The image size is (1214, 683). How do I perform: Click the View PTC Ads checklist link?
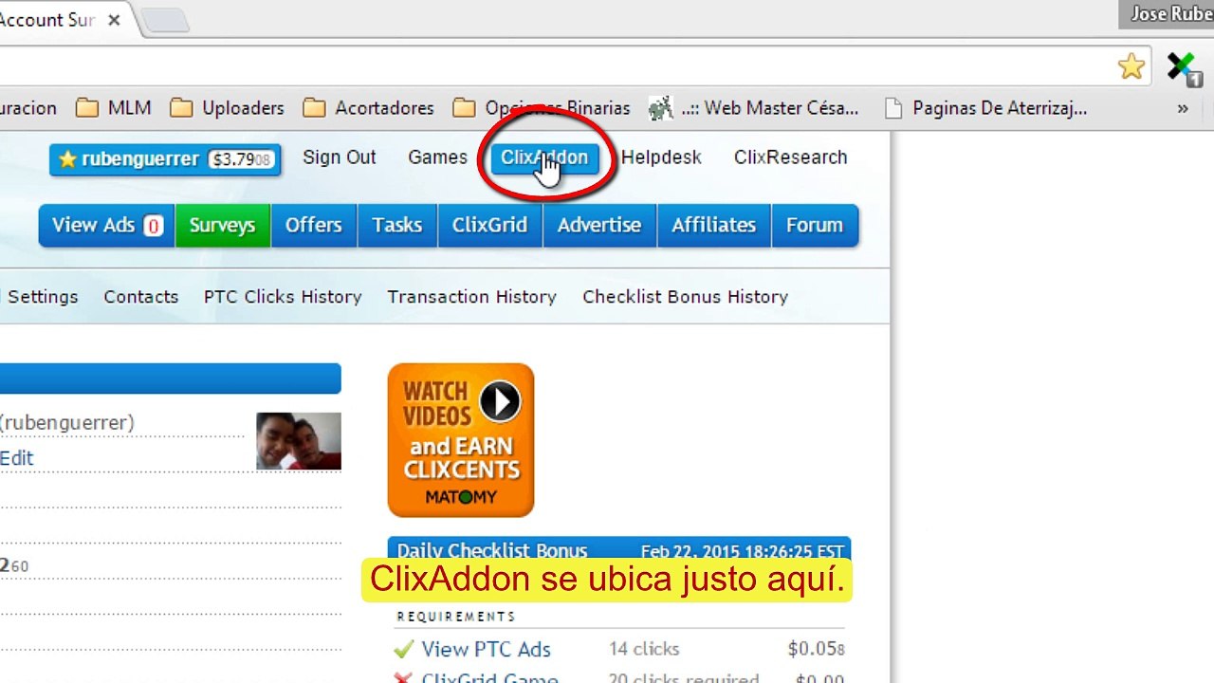[x=486, y=650]
